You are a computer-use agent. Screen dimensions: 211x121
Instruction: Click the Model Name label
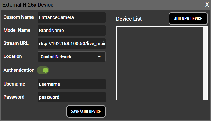[17, 30]
